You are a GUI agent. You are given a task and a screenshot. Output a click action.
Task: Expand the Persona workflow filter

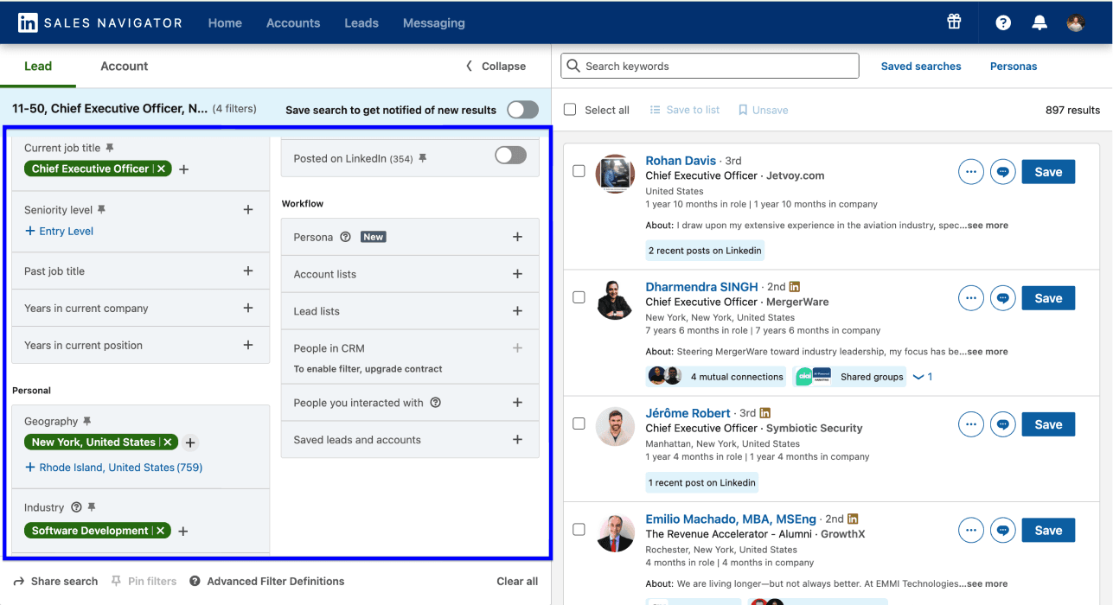tap(517, 236)
